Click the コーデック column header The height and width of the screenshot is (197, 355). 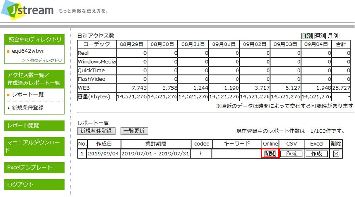[x=97, y=44]
